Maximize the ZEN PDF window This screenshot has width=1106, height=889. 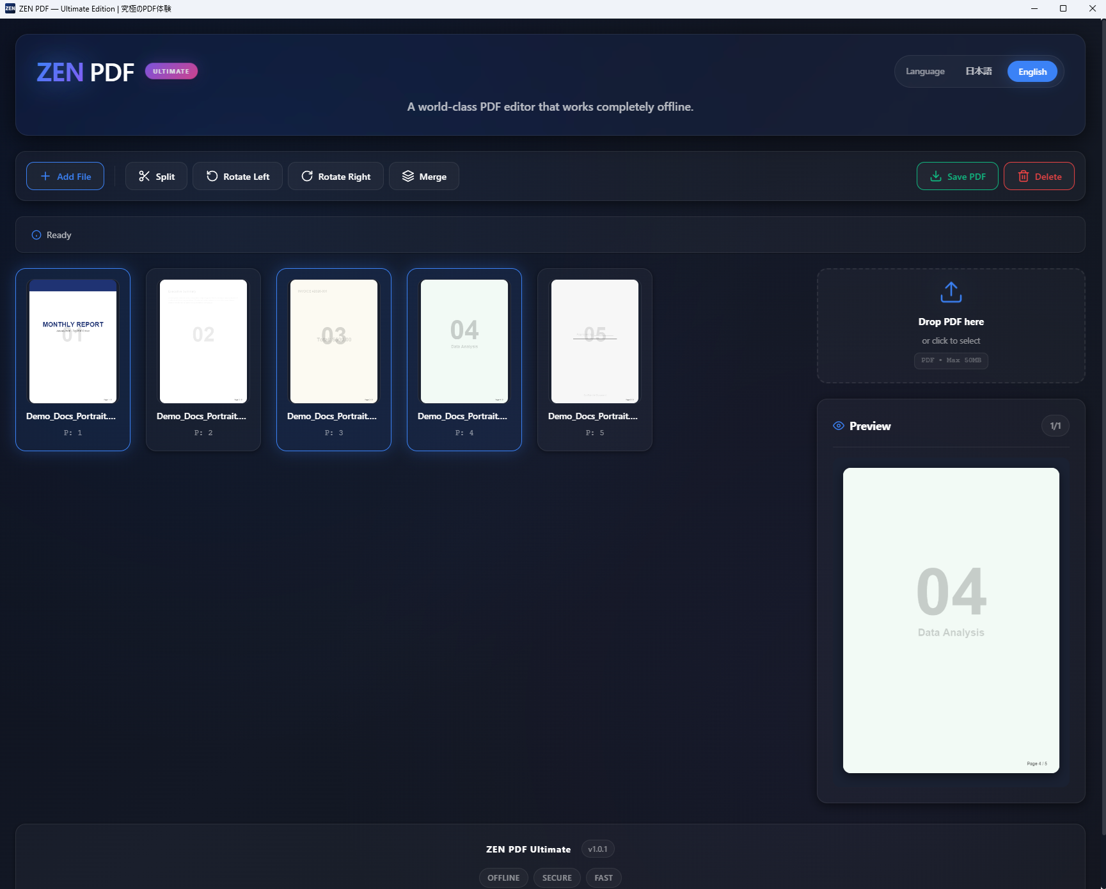tap(1063, 8)
